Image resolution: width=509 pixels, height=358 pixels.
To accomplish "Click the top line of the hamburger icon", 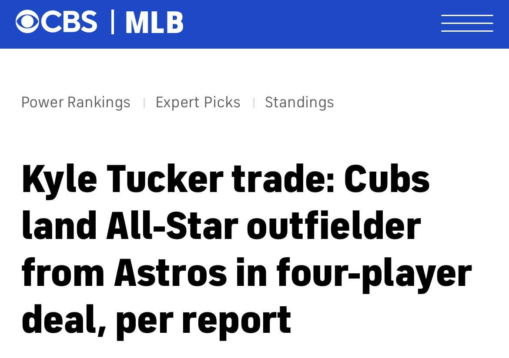I will (467, 16).
